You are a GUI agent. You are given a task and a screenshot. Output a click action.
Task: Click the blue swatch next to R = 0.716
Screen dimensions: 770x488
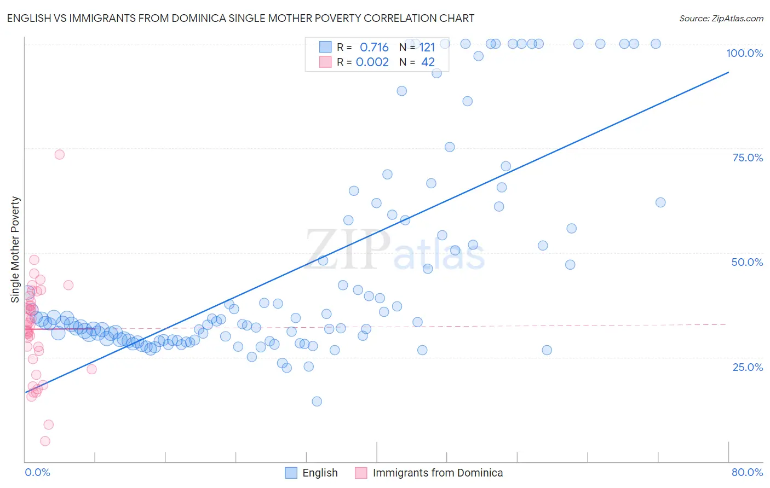(325, 47)
